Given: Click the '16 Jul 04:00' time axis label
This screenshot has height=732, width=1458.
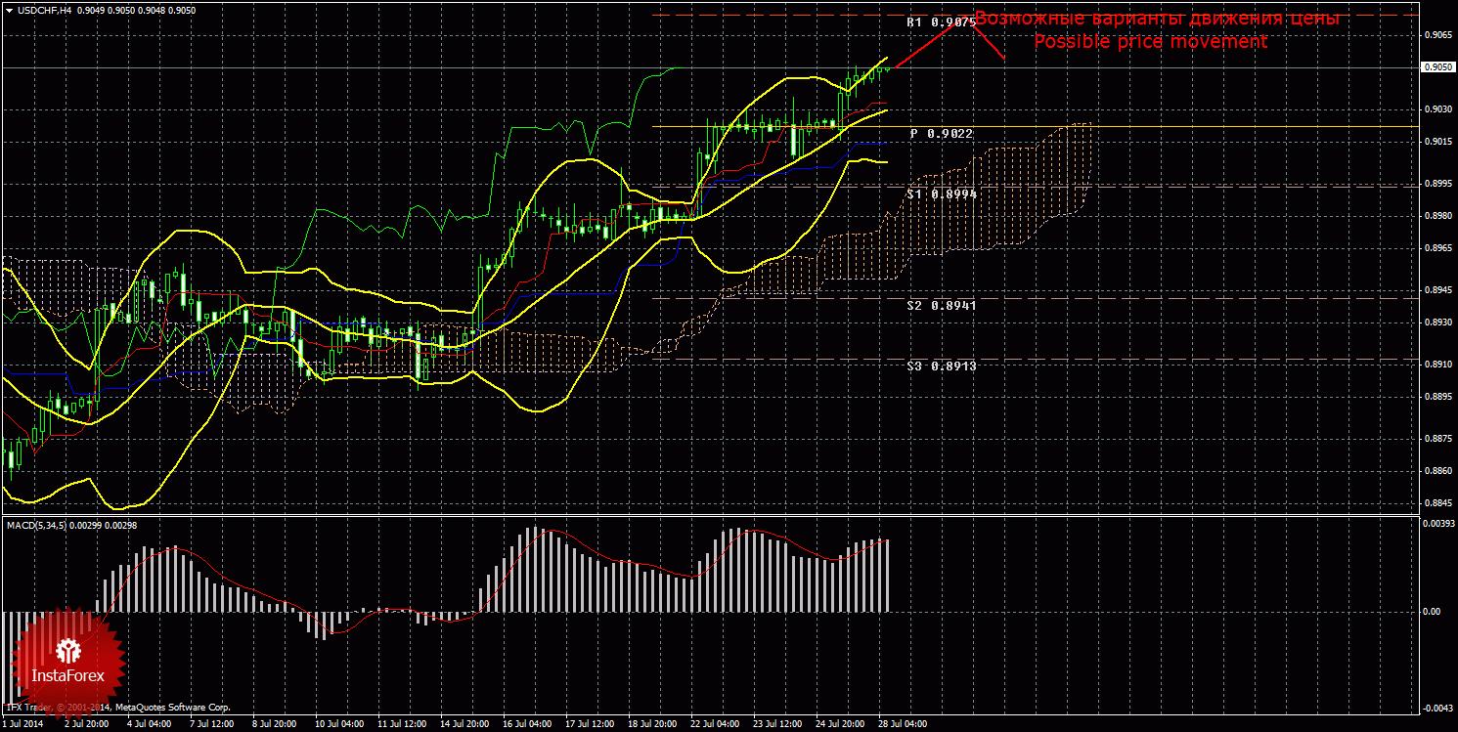Looking at the screenshot, I should click(526, 725).
